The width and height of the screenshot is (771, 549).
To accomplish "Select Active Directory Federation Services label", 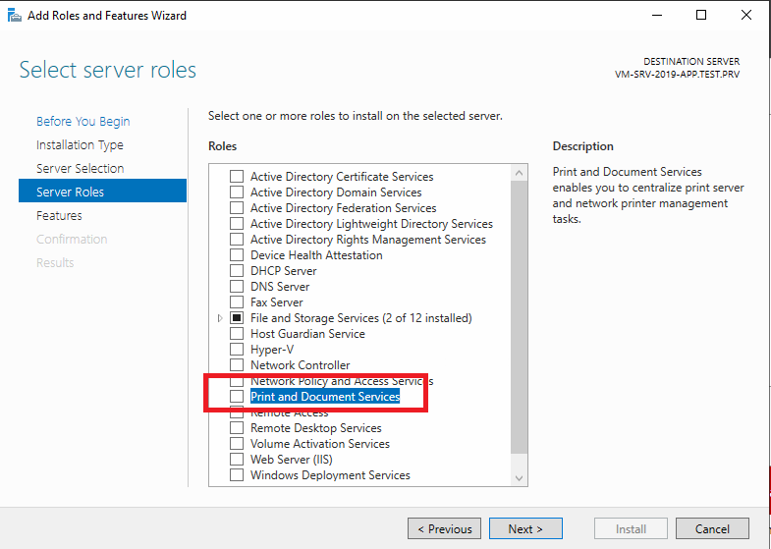I will pyautogui.click(x=343, y=208).
